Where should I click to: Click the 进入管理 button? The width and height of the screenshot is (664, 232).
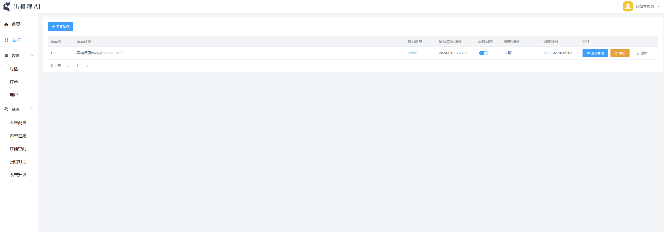click(x=595, y=53)
